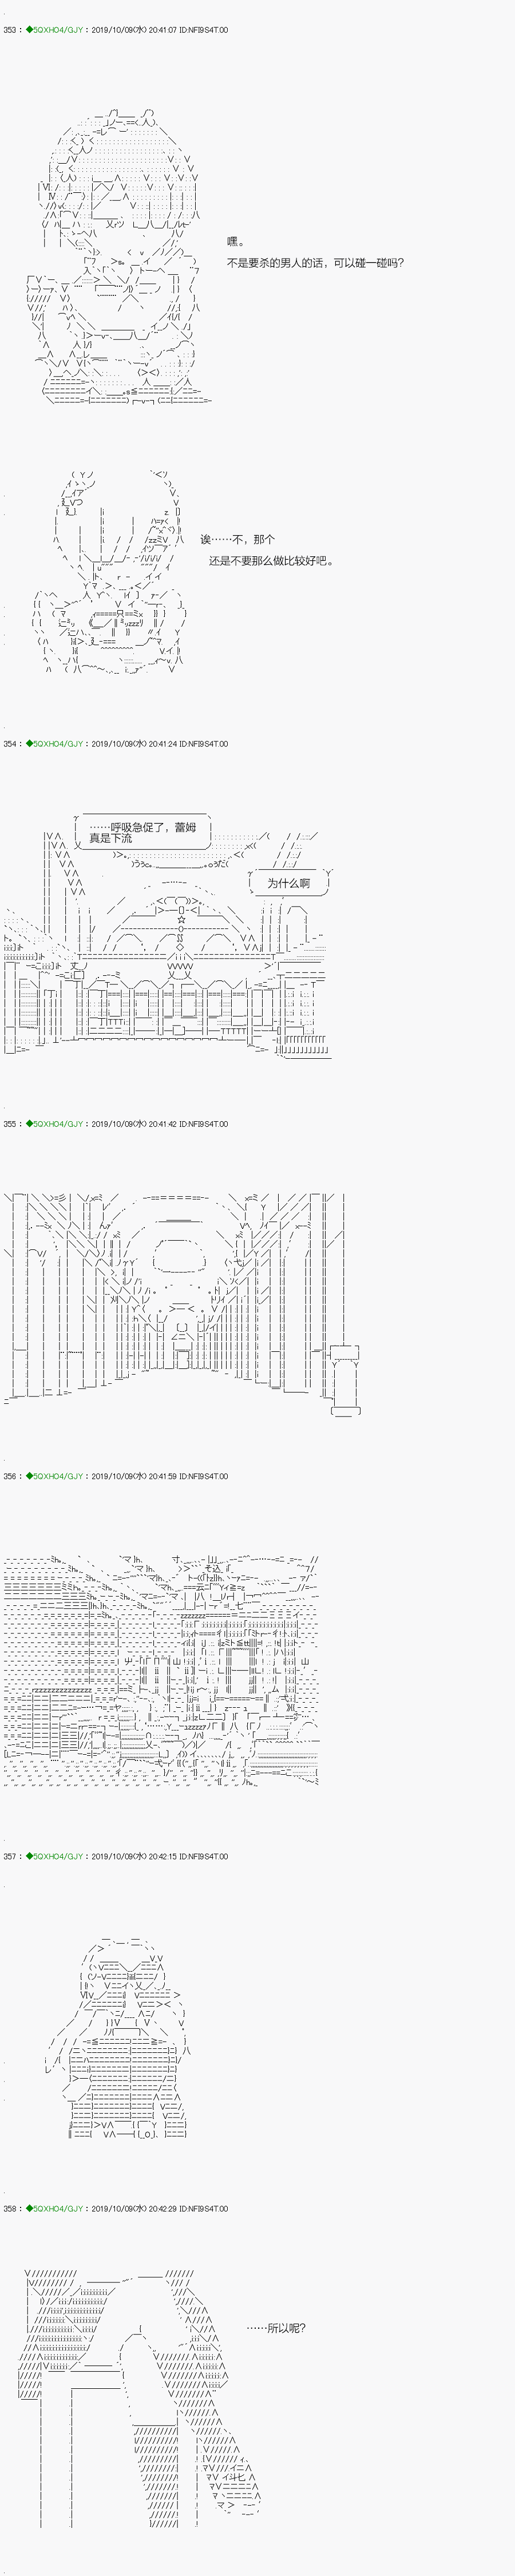Click the '为什么啊' speech bubble

click(288, 883)
